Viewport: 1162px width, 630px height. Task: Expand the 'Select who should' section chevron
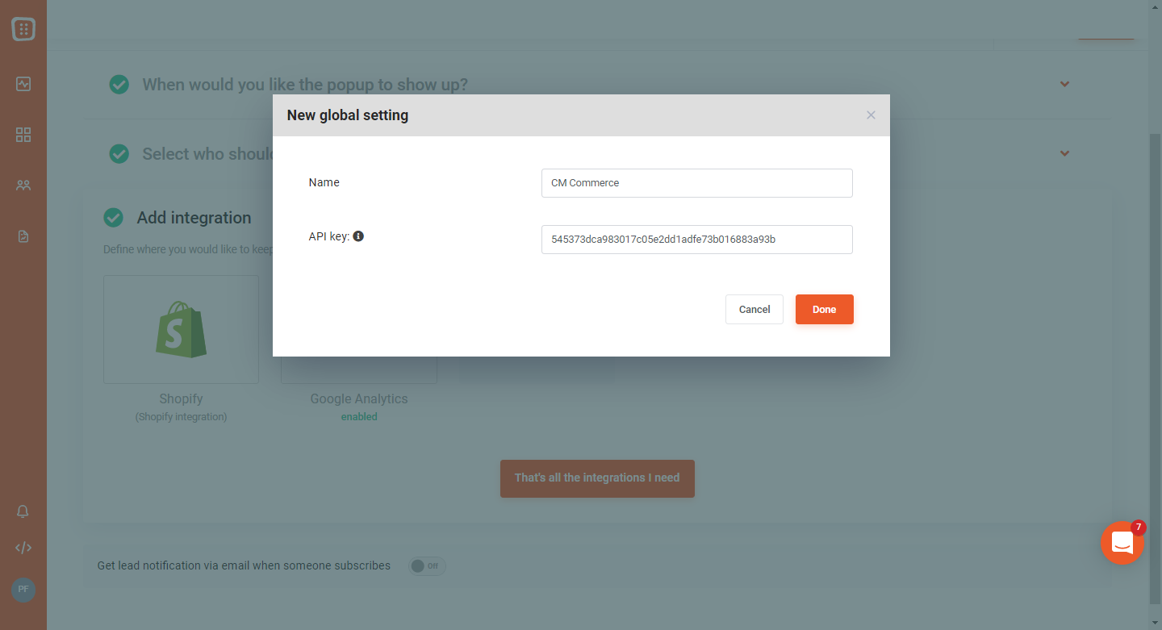pyautogui.click(x=1064, y=153)
